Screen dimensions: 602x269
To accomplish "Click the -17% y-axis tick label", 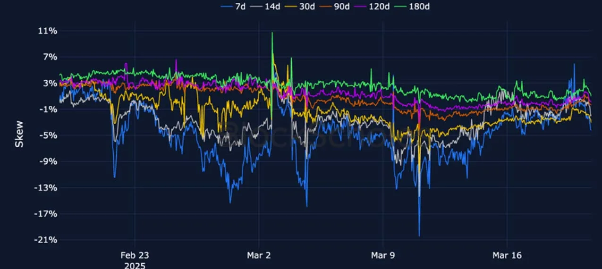I will [47, 214].
